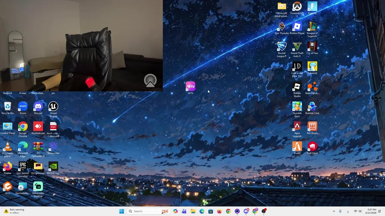Open Control Panel desktop icon
This screenshot has height=216, width=385.
[8, 128]
